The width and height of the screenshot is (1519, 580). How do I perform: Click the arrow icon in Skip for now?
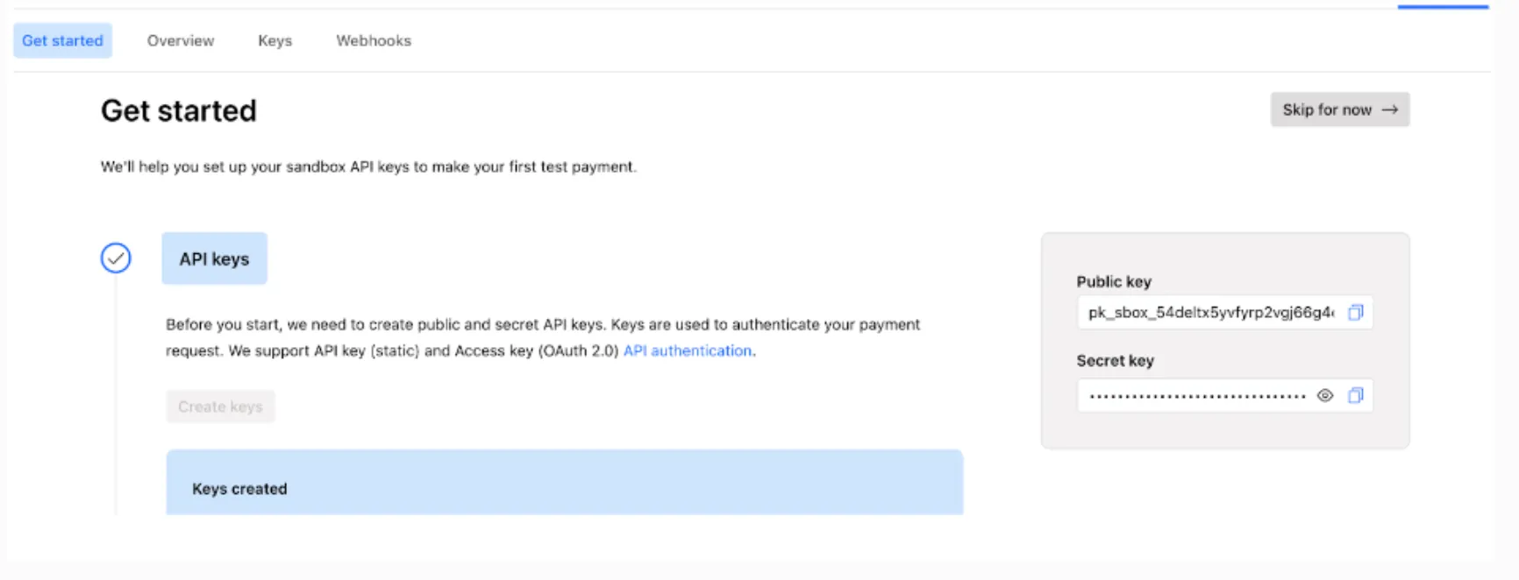pos(1390,110)
